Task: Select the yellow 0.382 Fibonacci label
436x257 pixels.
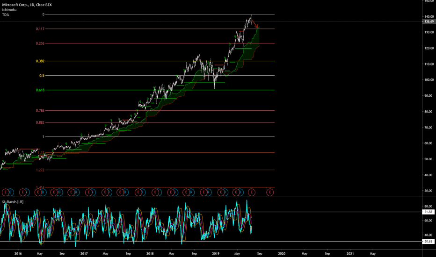Action: coord(40,61)
